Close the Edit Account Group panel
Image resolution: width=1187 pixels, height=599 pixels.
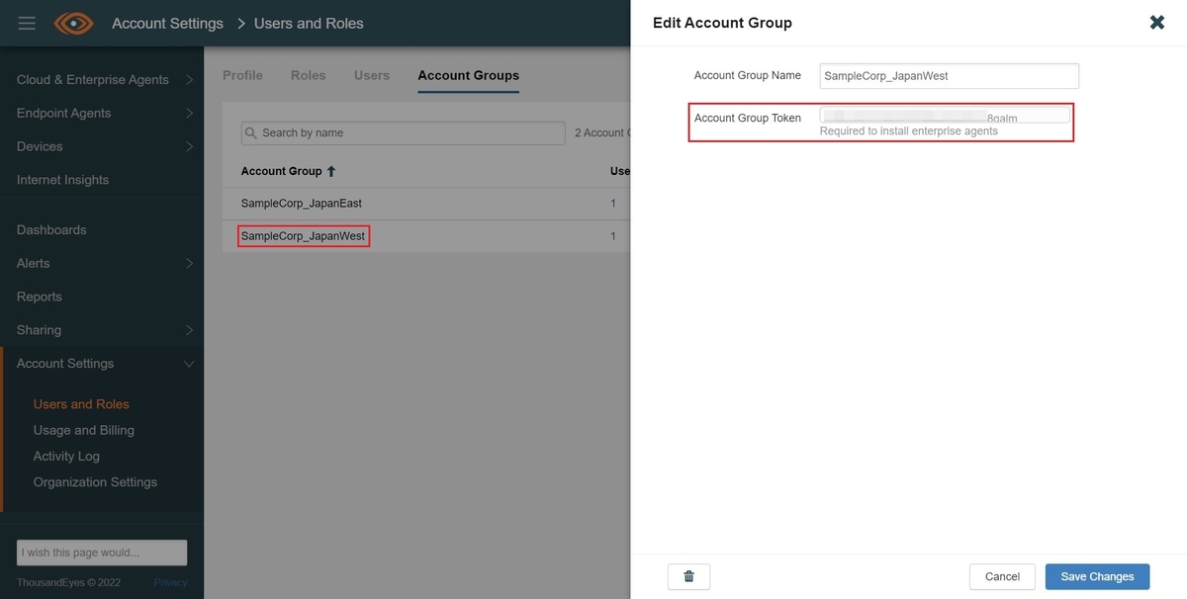(1157, 22)
